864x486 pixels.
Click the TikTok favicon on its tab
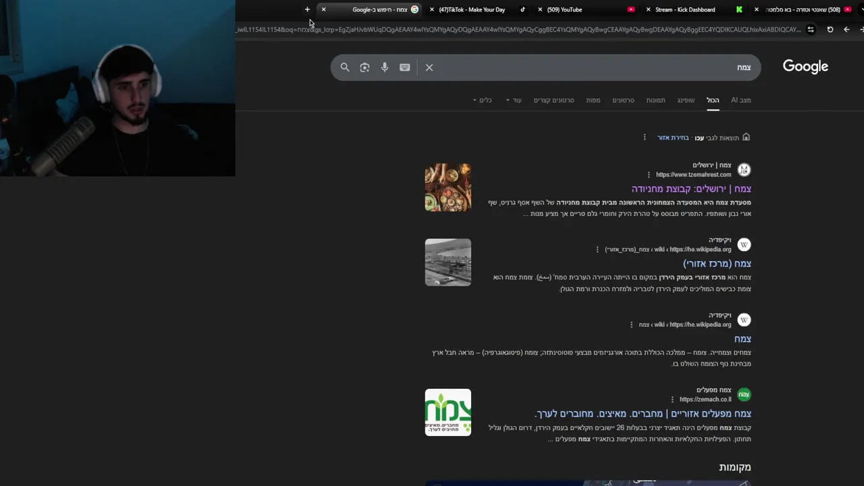click(x=522, y=9)
